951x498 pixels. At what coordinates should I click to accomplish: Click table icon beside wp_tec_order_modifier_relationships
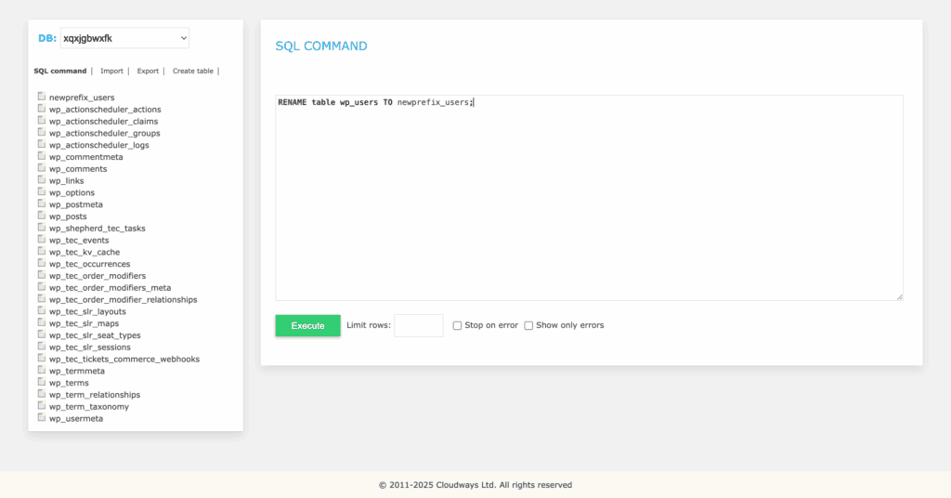click(41, 298)
